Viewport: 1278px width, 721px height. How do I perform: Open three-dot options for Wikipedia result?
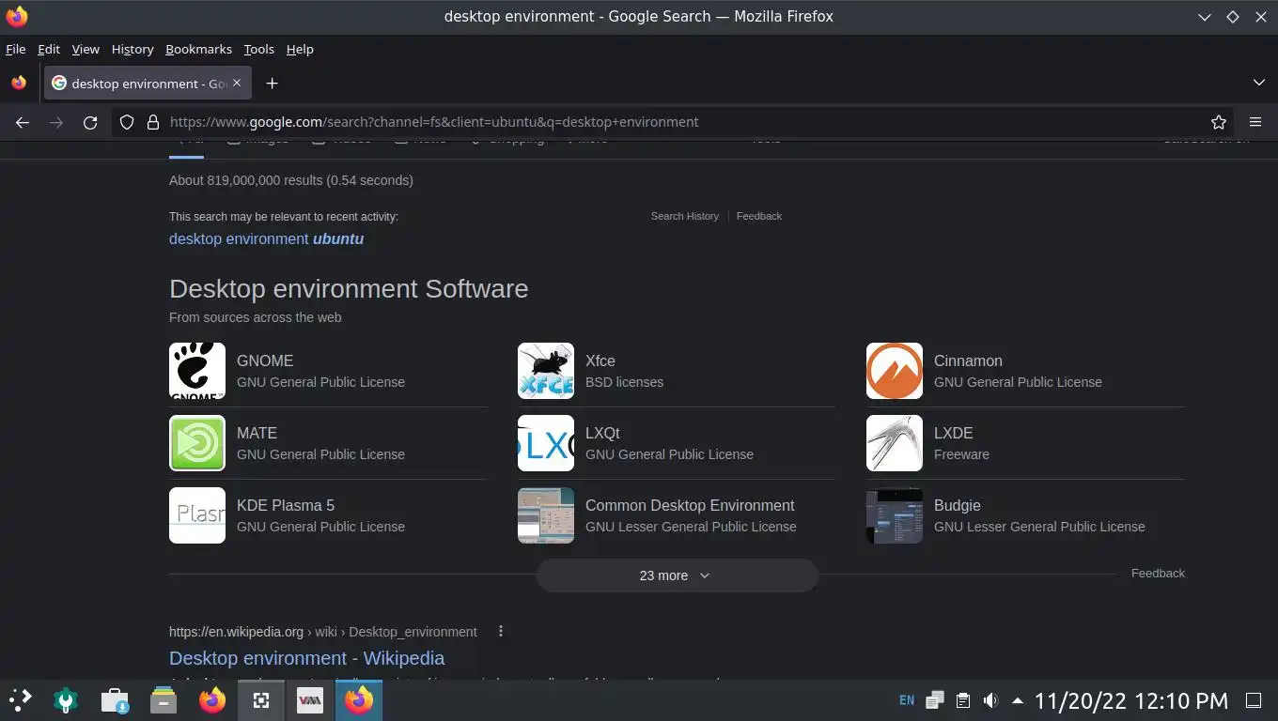click(x=501, y=631)
